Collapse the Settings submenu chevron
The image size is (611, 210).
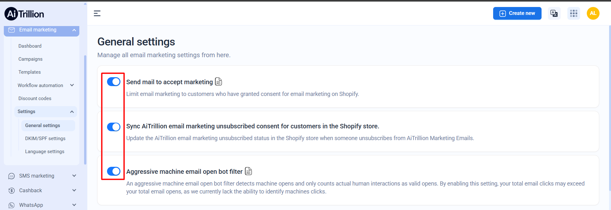tap(72, 112)
